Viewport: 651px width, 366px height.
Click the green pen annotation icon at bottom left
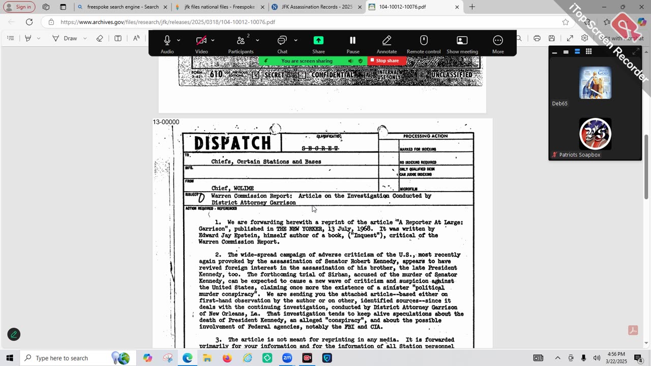[14, 334]
